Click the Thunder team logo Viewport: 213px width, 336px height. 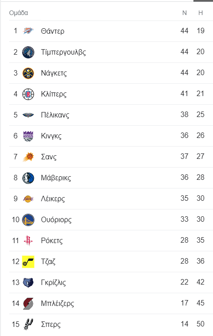pyautogui.click(x=28, y=31)
